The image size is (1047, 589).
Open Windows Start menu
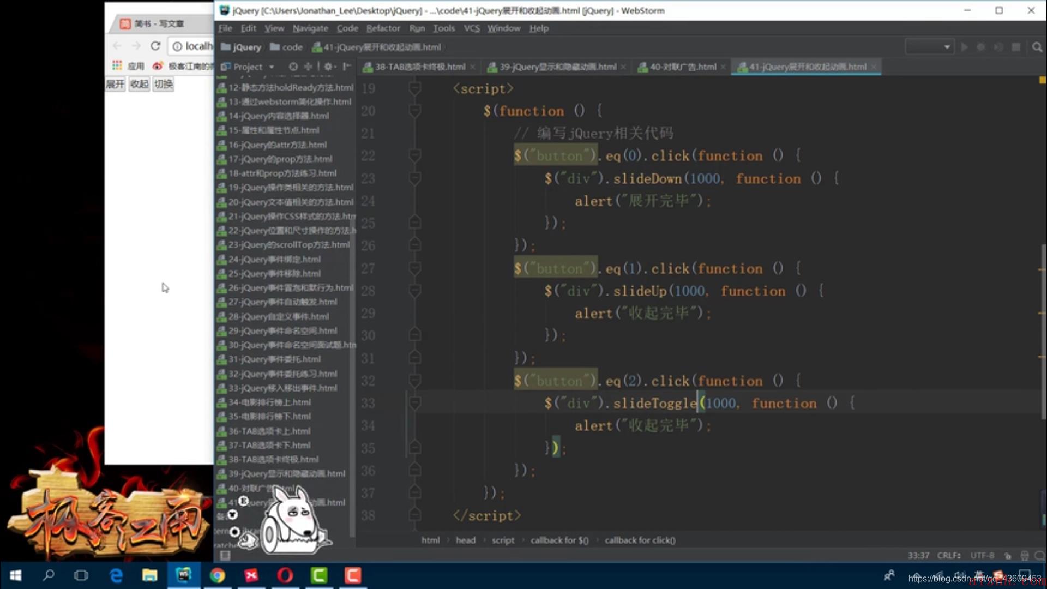[x=15, y=575]
